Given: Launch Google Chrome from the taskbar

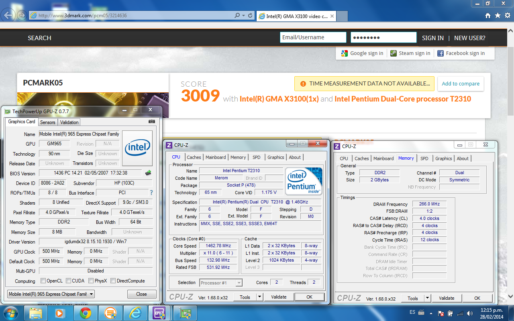Looking at the screenshot, I should pos(85,313).
